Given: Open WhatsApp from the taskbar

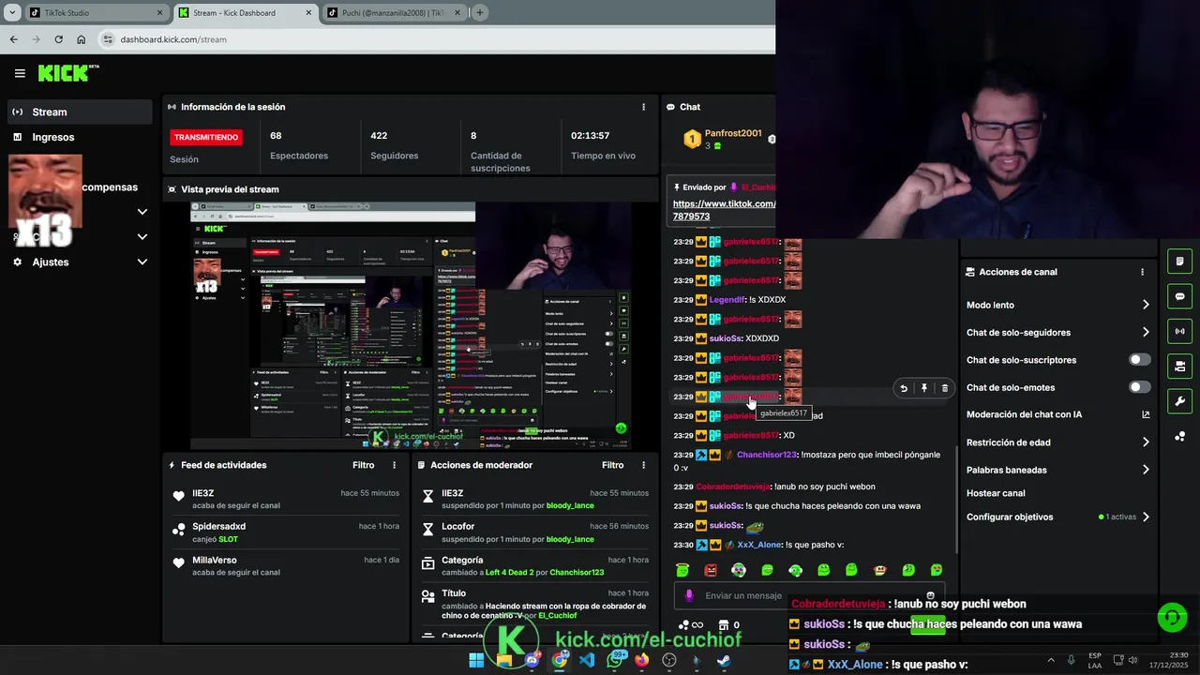Looking at the screenshot, I should coord(615,660).
